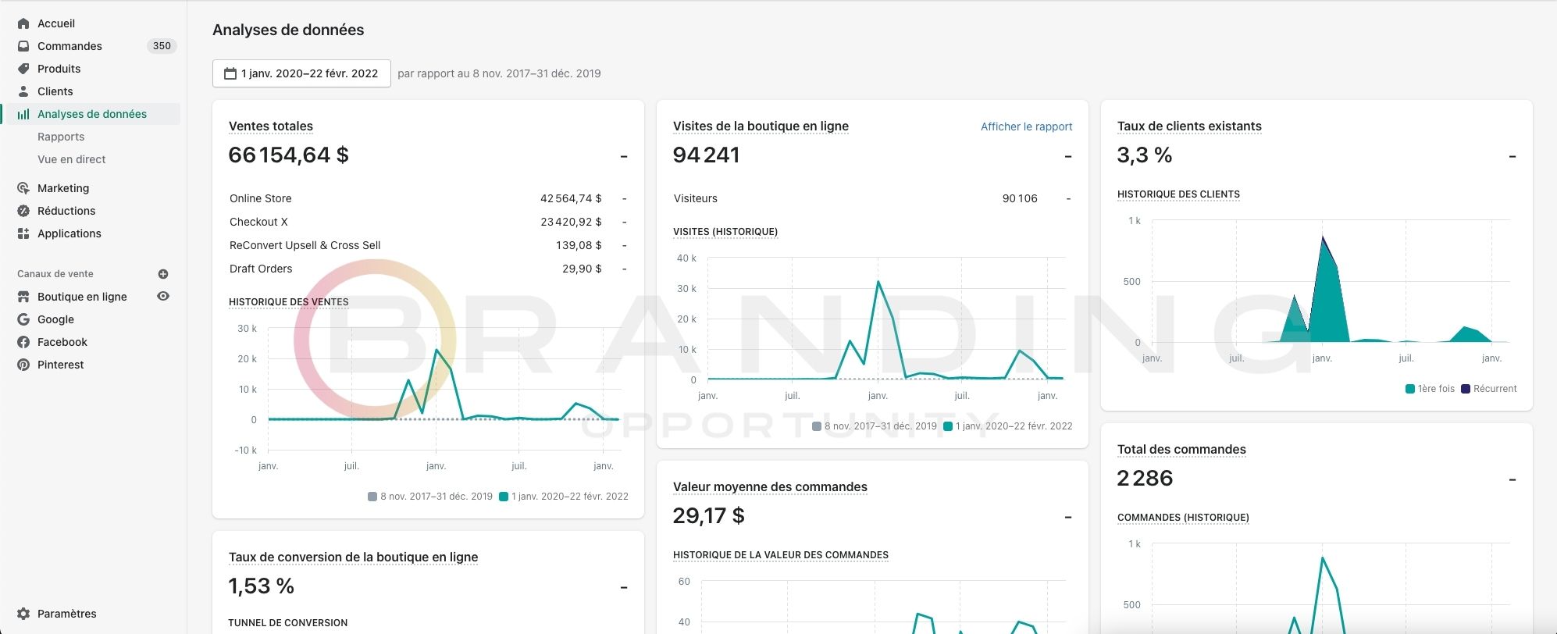
Task: Toggle the eye icon beside Boutique en ligne
Action: coord(163,297)
